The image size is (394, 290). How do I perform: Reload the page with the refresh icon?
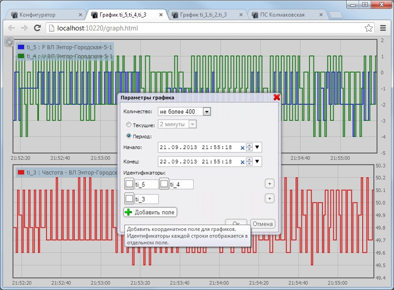point(38,28)
